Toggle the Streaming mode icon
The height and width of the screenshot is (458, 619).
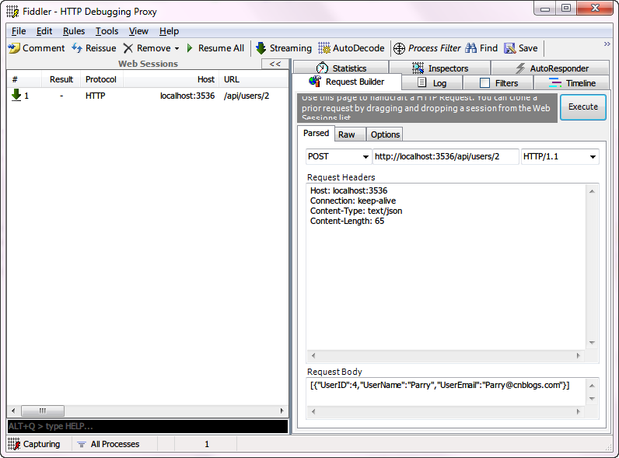coord(261,48)
